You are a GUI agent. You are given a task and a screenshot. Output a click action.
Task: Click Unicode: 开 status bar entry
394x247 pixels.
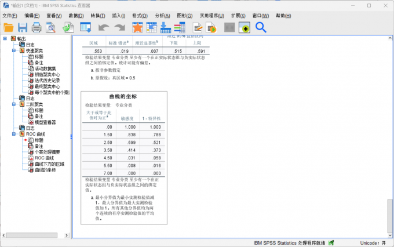pyautogui.click(x=373, y=243)
